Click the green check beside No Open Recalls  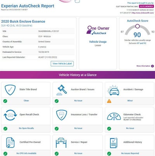tap(5, 129)
